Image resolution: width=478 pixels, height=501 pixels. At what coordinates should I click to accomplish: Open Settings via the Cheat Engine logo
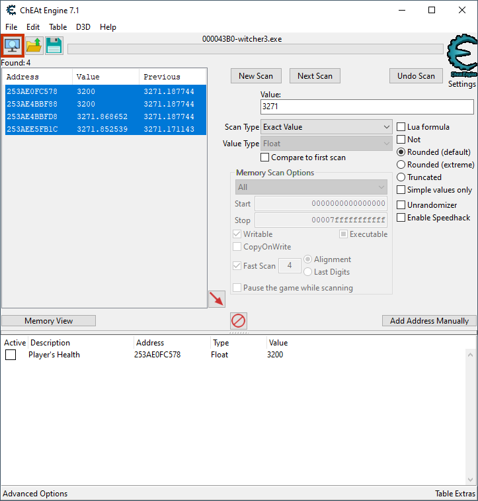pyautogui.click(x=461, y=60)
